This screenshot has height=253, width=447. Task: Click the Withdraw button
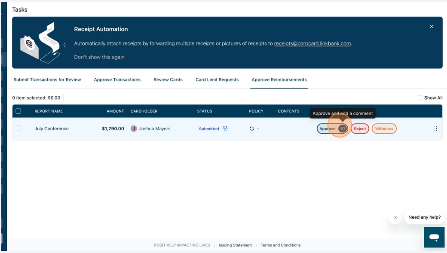(384, 128)
